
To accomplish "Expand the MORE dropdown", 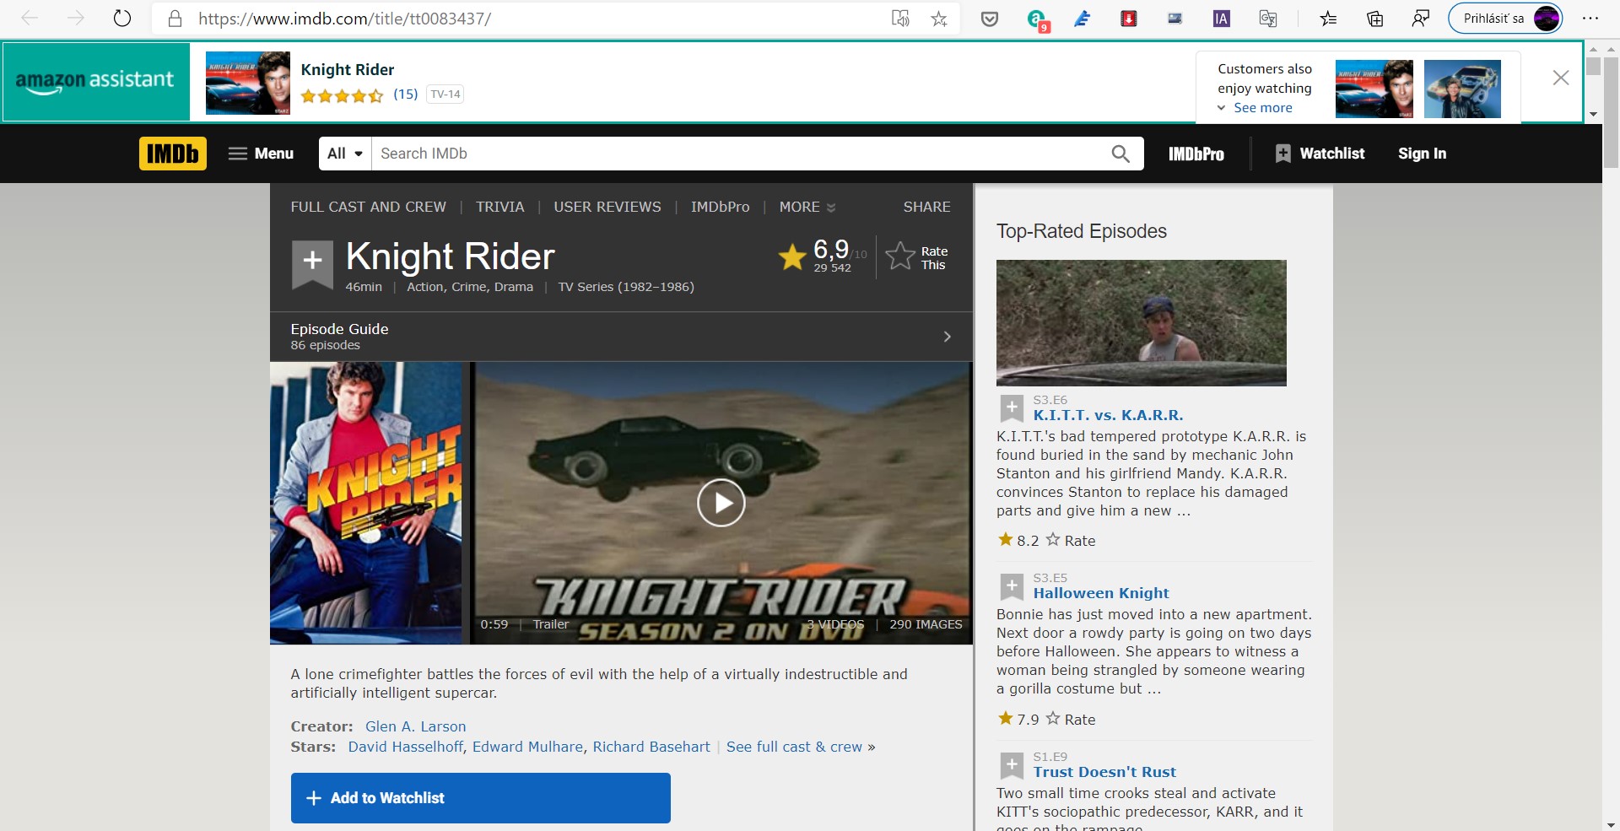I will pyautogui.click(x=807, y=207).
